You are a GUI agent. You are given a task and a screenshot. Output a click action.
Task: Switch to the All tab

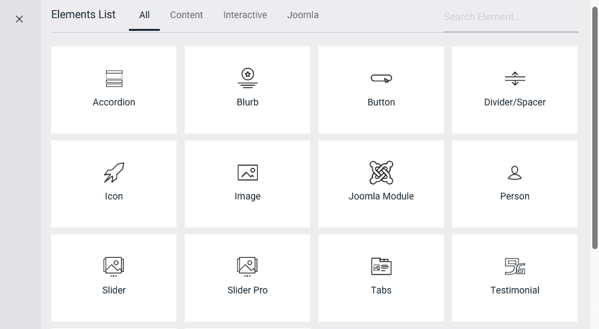144,15
